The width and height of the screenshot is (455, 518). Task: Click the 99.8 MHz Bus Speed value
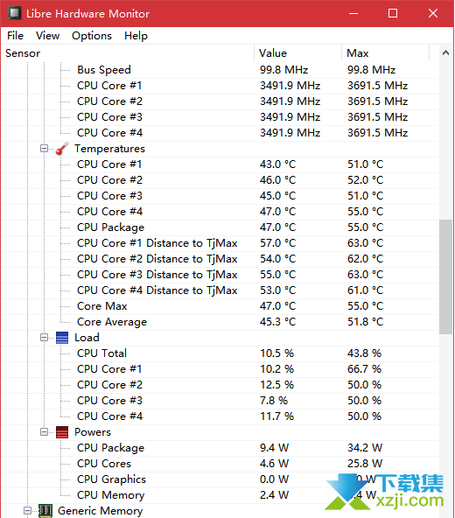pyautogui.click(x=283, y=70)
